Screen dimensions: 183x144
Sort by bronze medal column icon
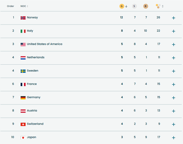click(146, 6)
